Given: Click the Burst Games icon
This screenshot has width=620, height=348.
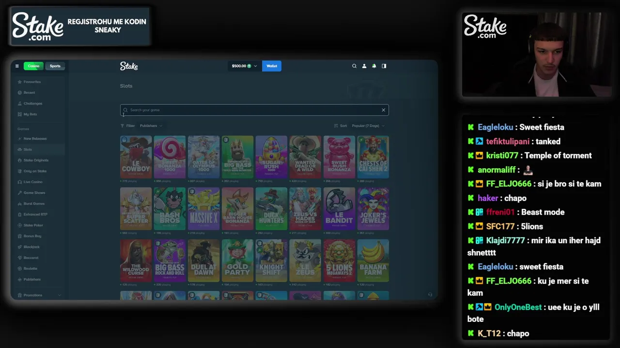Looking at the screenshot, I should click(x=20, y=203).
